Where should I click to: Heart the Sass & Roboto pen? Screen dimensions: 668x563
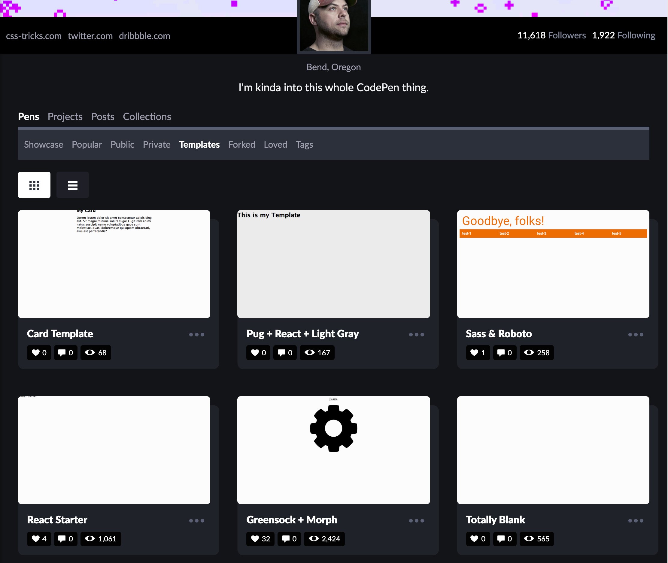coord(478,353)
